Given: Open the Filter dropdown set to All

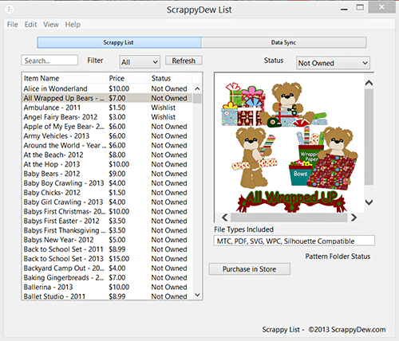Looking at the screenshot, I should pyautogui.click(x=140, y=62).
